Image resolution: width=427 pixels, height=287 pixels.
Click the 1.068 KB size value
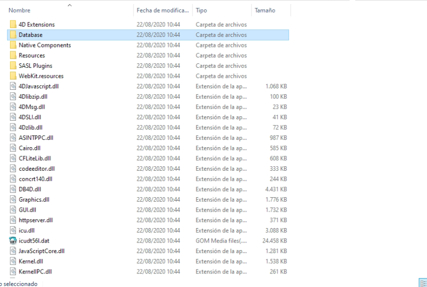click(276, 86)
